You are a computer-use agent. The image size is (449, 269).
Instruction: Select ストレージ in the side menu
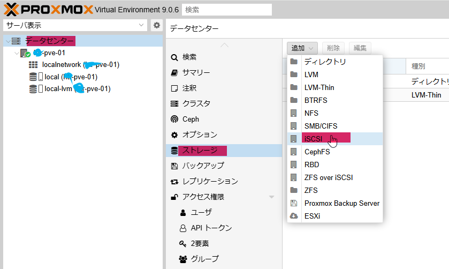(x=224, y=150)
